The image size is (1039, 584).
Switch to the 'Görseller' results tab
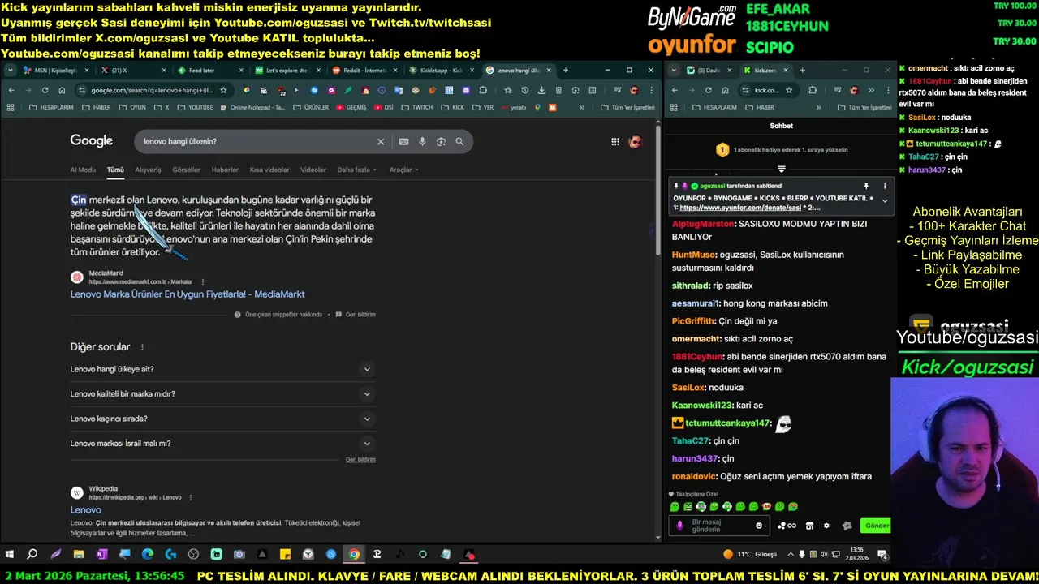tap(186, 170)
